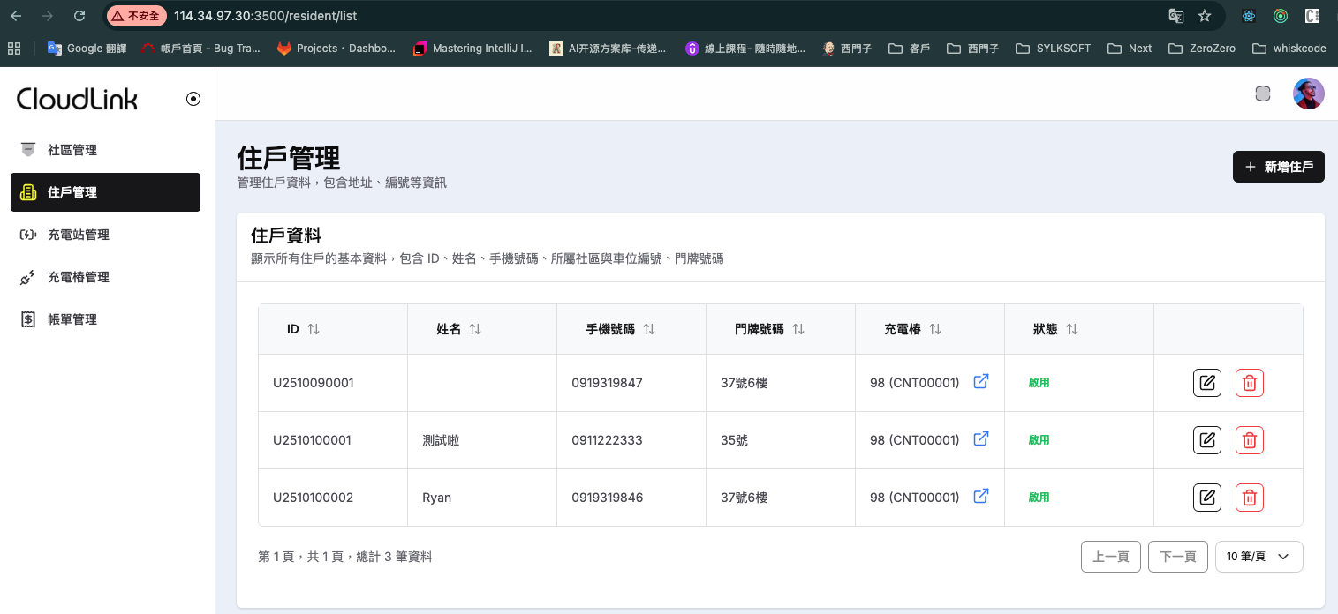Open the Next bookmarks folder
The width and height of the screenshot is (1338, 614).
point(1130,49)
